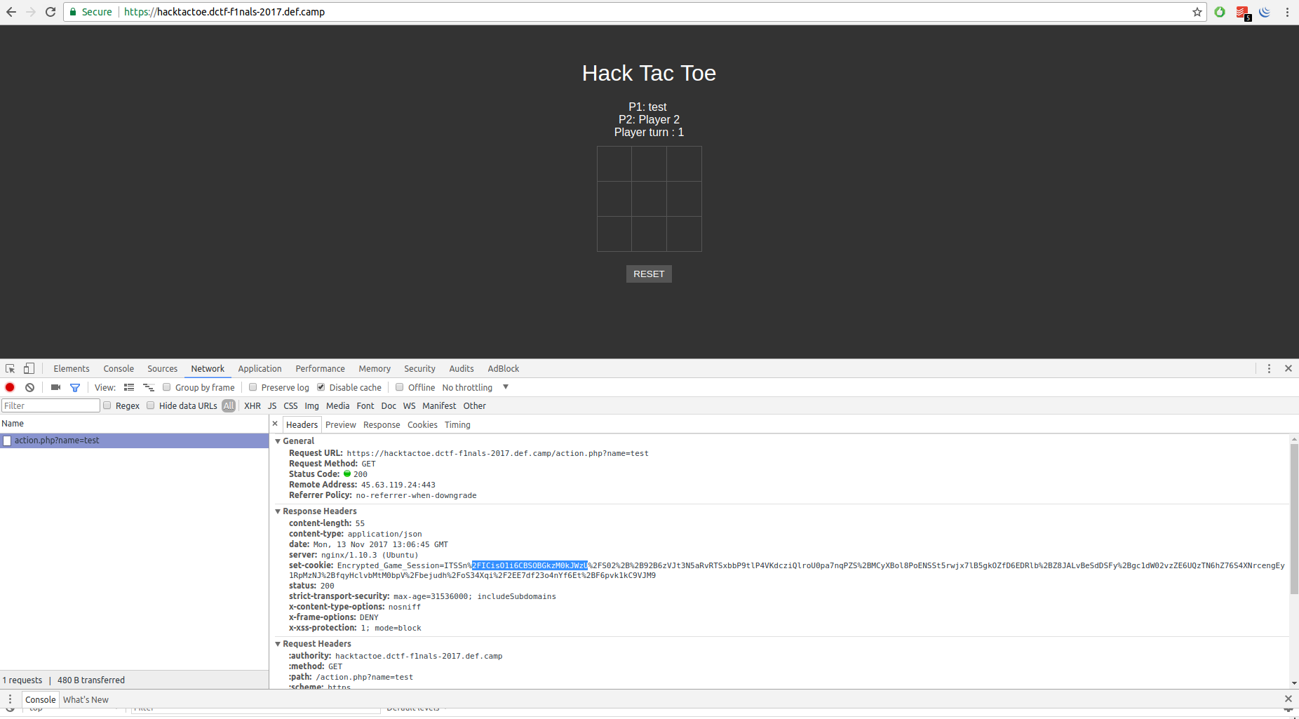Viewport: 1299px width, 719px height.
Task: Enable the Offline checkbox
Action: coord(400,387)
